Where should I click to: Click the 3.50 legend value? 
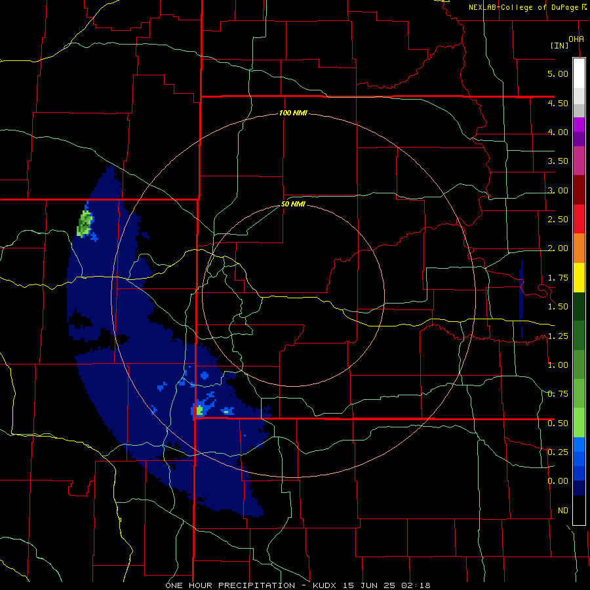(x=558, y=161)
